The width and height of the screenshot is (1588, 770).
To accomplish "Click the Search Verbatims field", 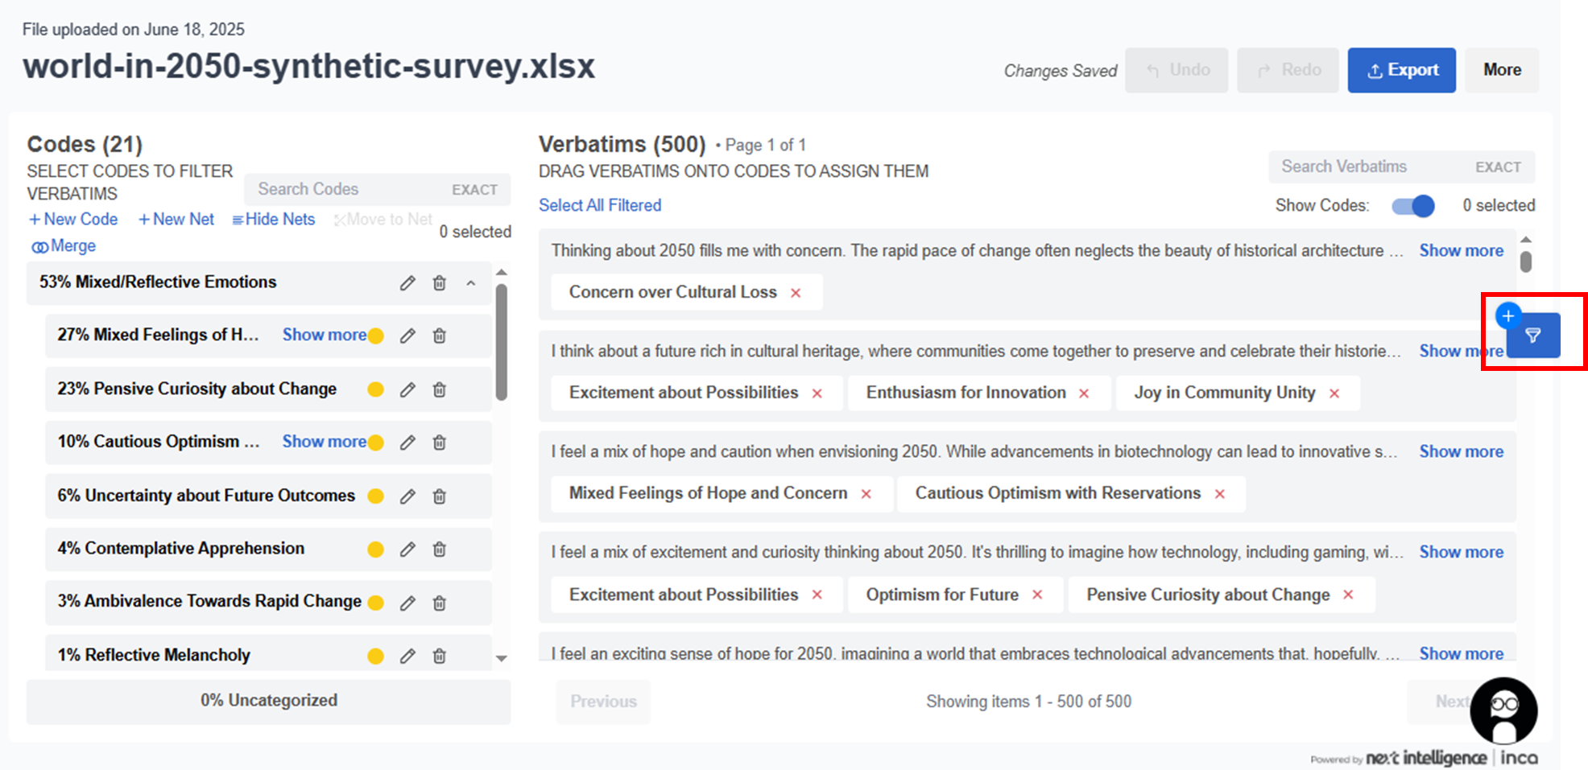I will point(1369,167).
